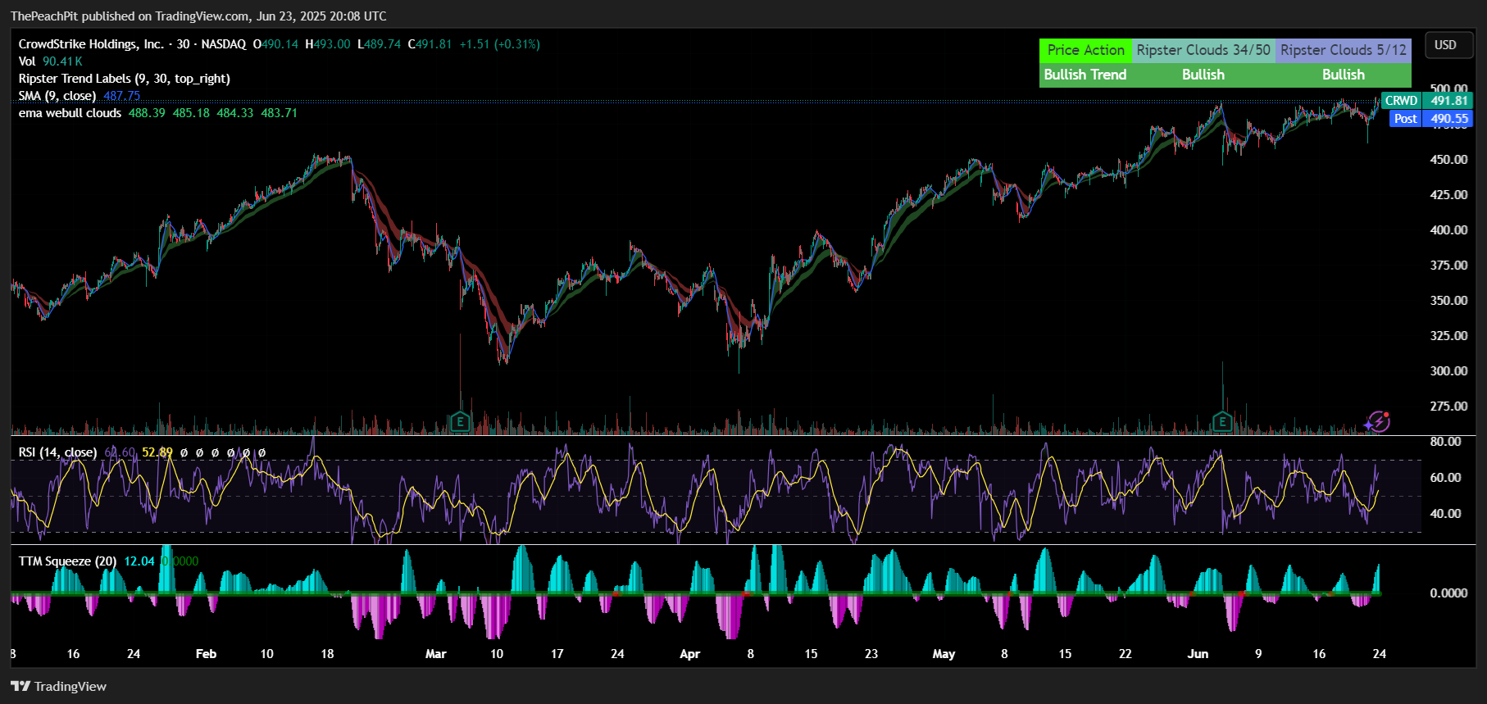Click the earnings E marker near June
1487x704 pixels.
point(1222,422)
